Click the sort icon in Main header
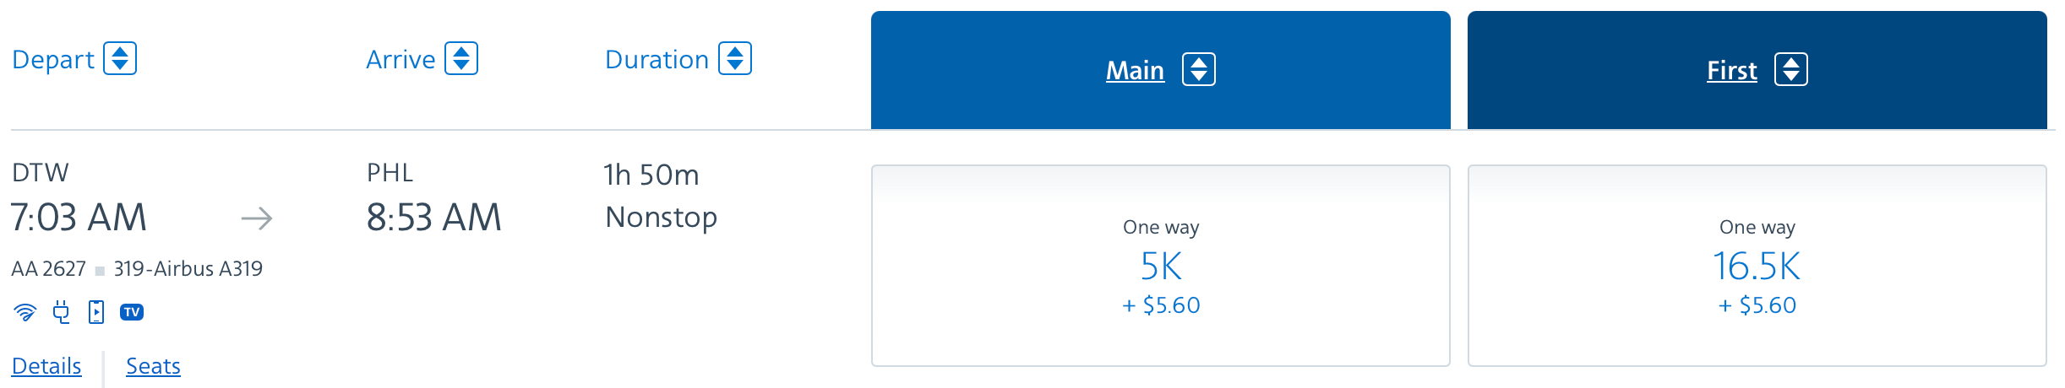The image size is (2065, 388). 1199,69
